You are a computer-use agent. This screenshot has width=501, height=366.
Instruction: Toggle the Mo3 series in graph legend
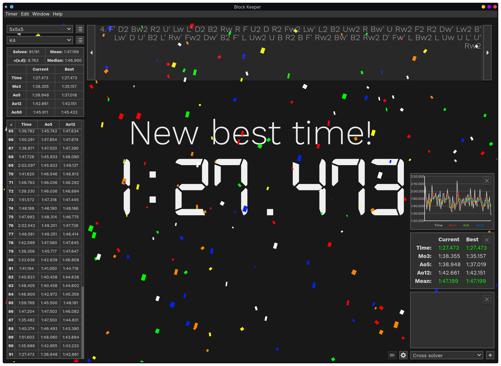452,225
